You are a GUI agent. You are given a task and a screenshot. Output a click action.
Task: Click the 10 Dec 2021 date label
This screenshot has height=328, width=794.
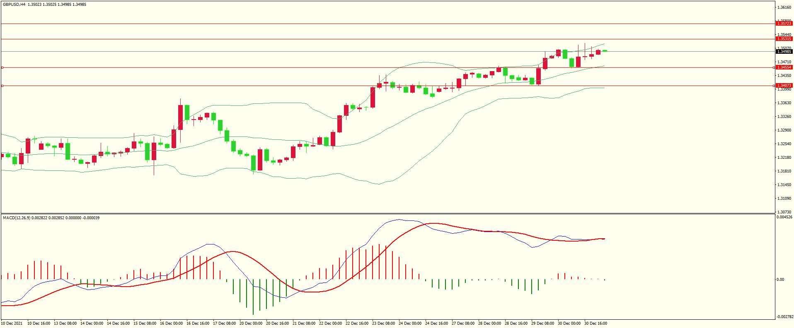(12, 323)
